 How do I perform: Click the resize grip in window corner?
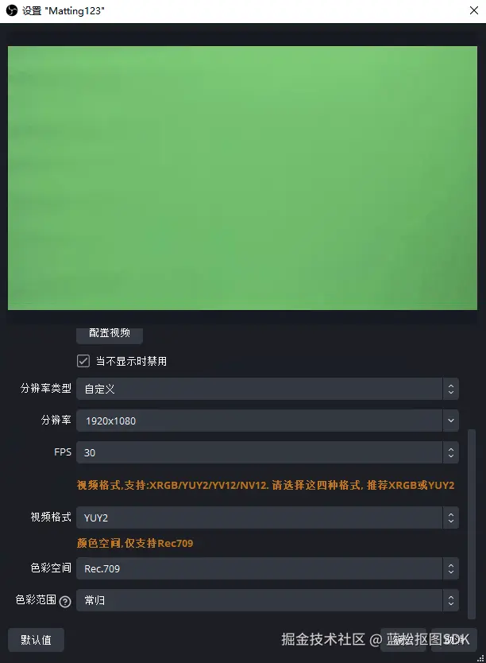(480, 658)
